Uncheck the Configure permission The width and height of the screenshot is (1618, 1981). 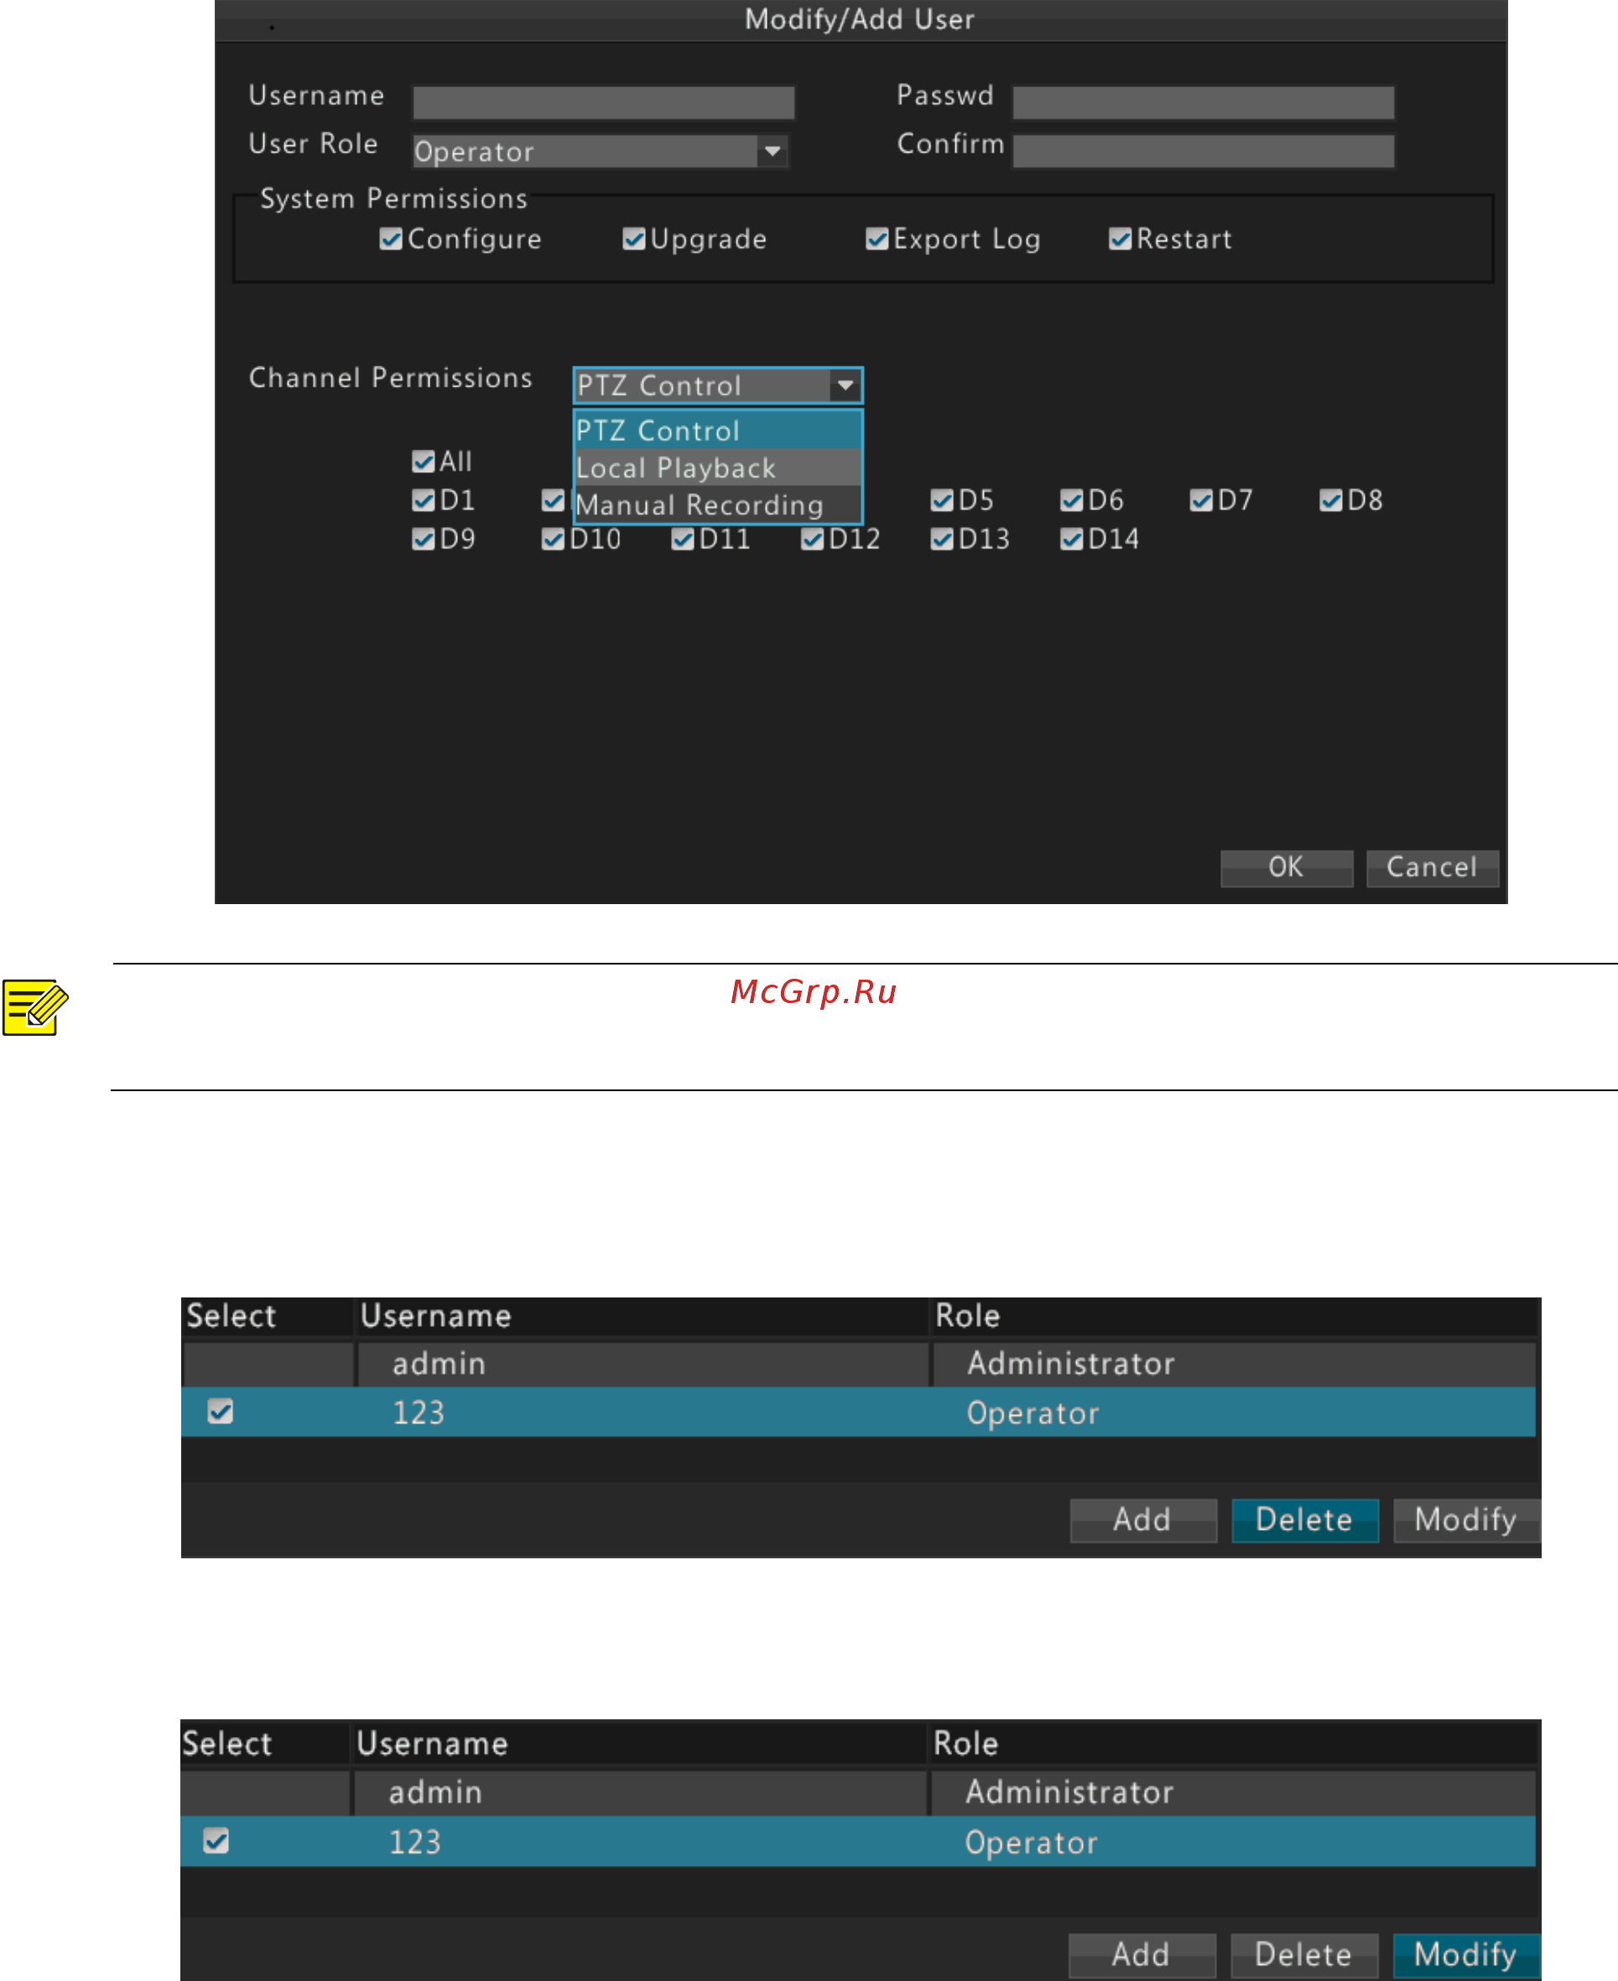391,240
